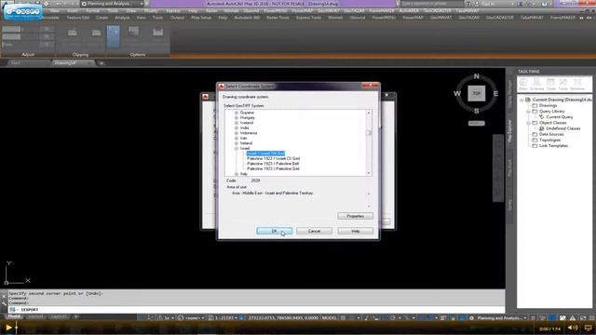Image resolution: width=596 pixels, height=335 pixels.
Task: Expand the Indonesia node in GeoTIFF list
Action: (236, 133)
